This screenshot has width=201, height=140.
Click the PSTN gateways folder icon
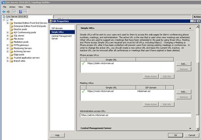11,45
